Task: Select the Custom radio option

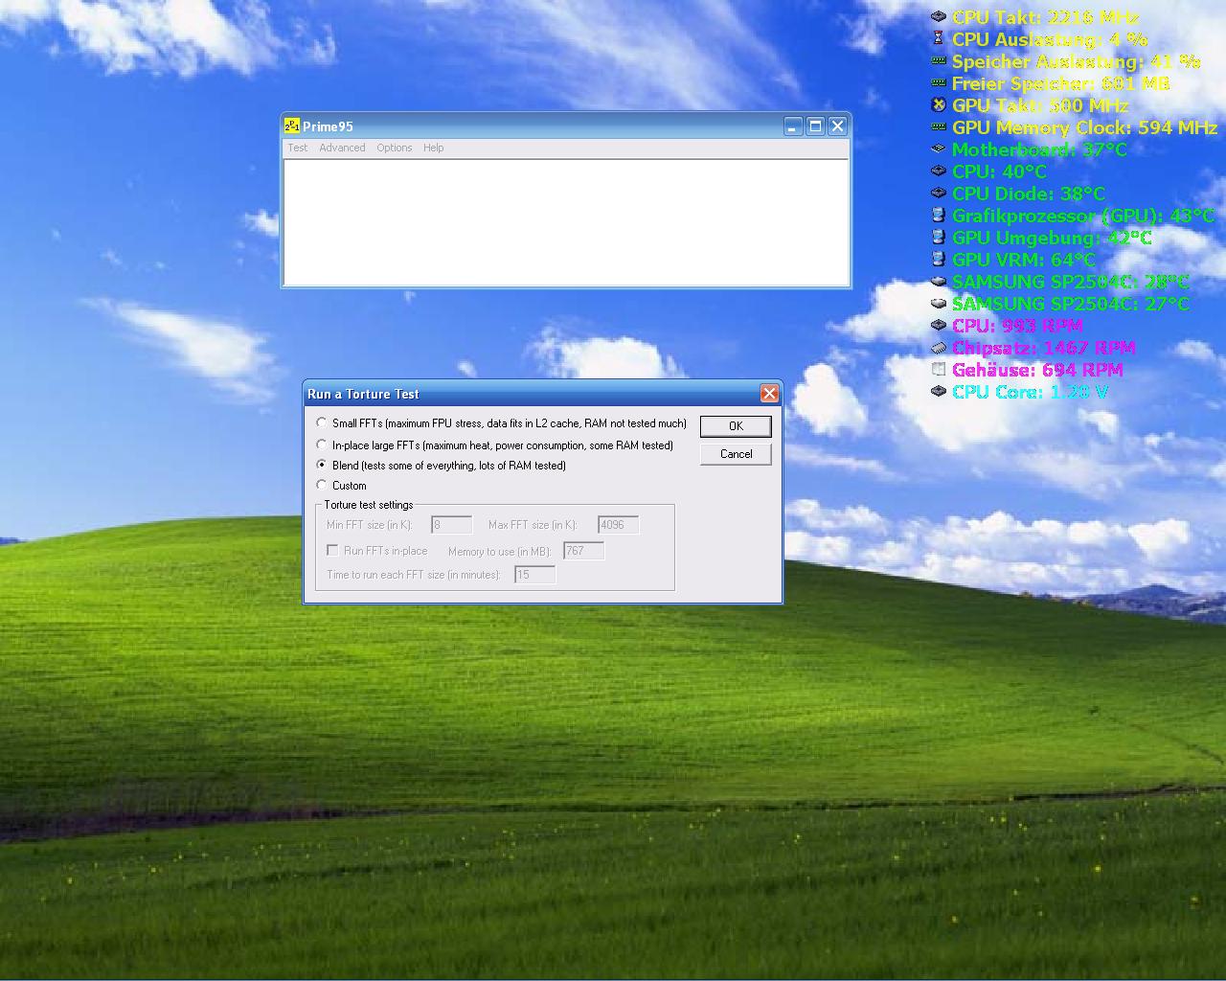Action: click(x=322, y=485)
